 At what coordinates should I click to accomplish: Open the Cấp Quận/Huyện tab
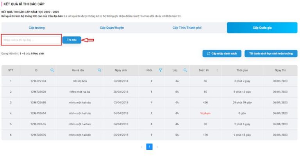point(111,28)
